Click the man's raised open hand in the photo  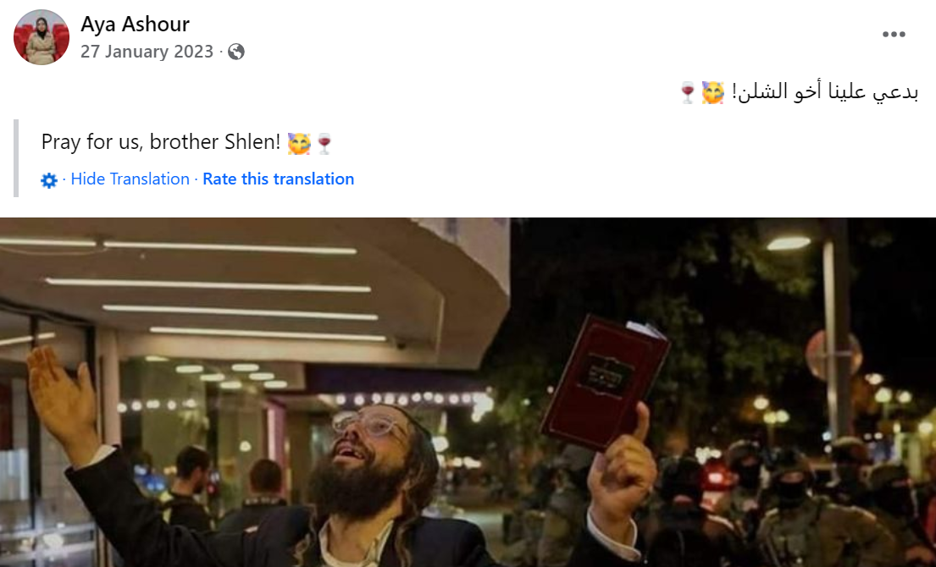[62, 399]
